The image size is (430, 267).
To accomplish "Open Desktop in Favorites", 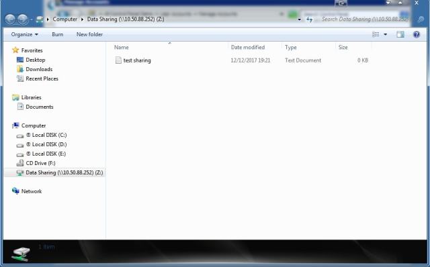I will [36, 60].
